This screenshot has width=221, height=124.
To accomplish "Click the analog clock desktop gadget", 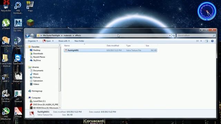I will pyautogui.click(x=207, y=11).
